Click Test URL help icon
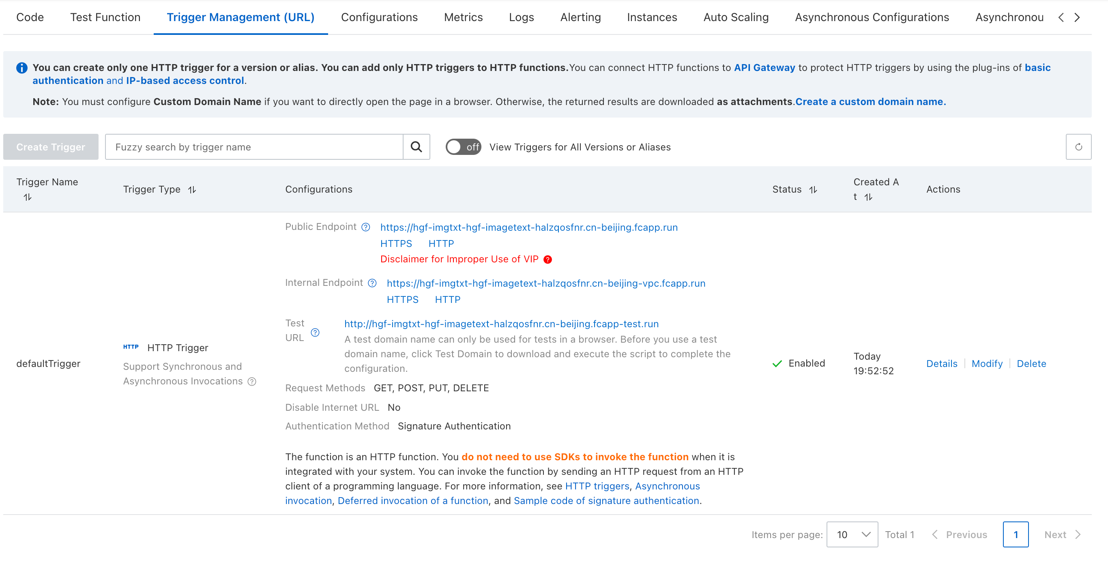 pyautogui.click(x=315, y=332)
